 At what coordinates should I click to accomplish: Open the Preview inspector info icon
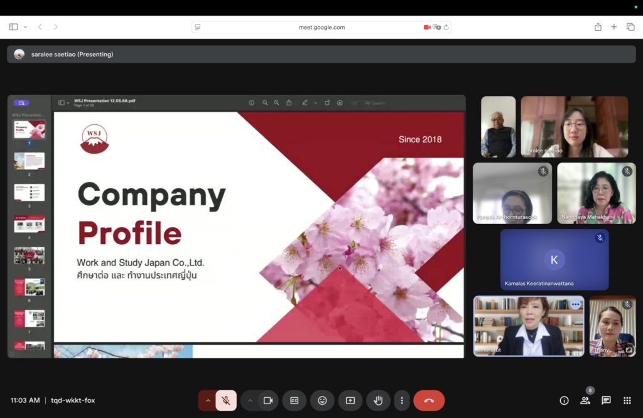point(251,103)
